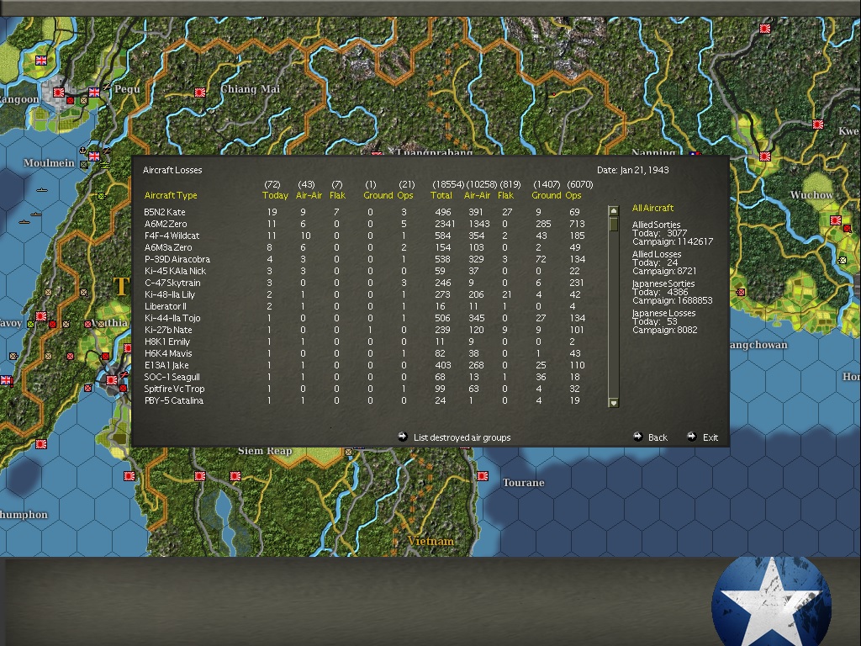Click the Japanese Sorties label

(x=663, y=284)
